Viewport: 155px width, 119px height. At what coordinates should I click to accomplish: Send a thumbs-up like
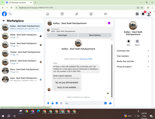tap(110, 103)
